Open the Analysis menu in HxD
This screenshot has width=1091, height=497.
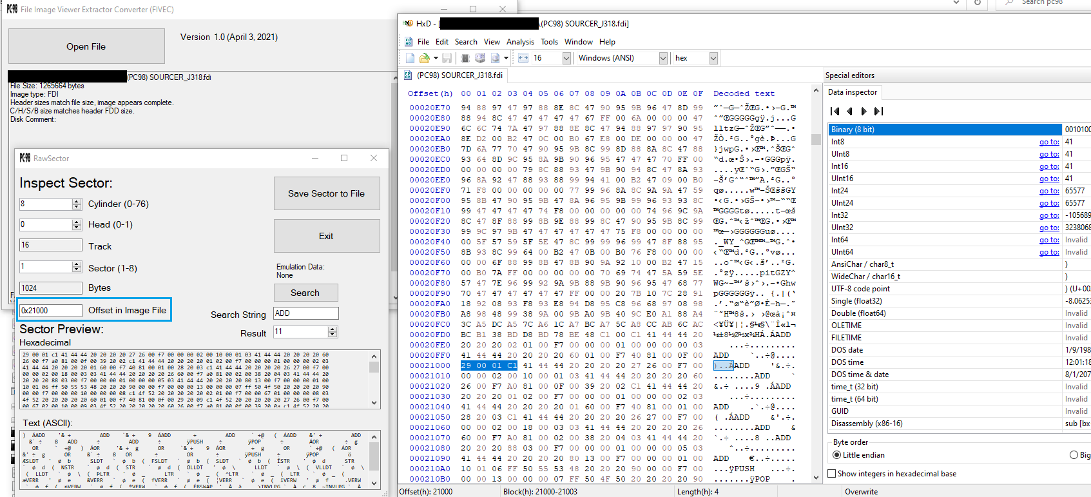(520, 42)
